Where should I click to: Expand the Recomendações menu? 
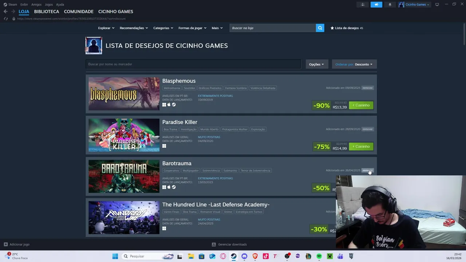click(134, 28)
